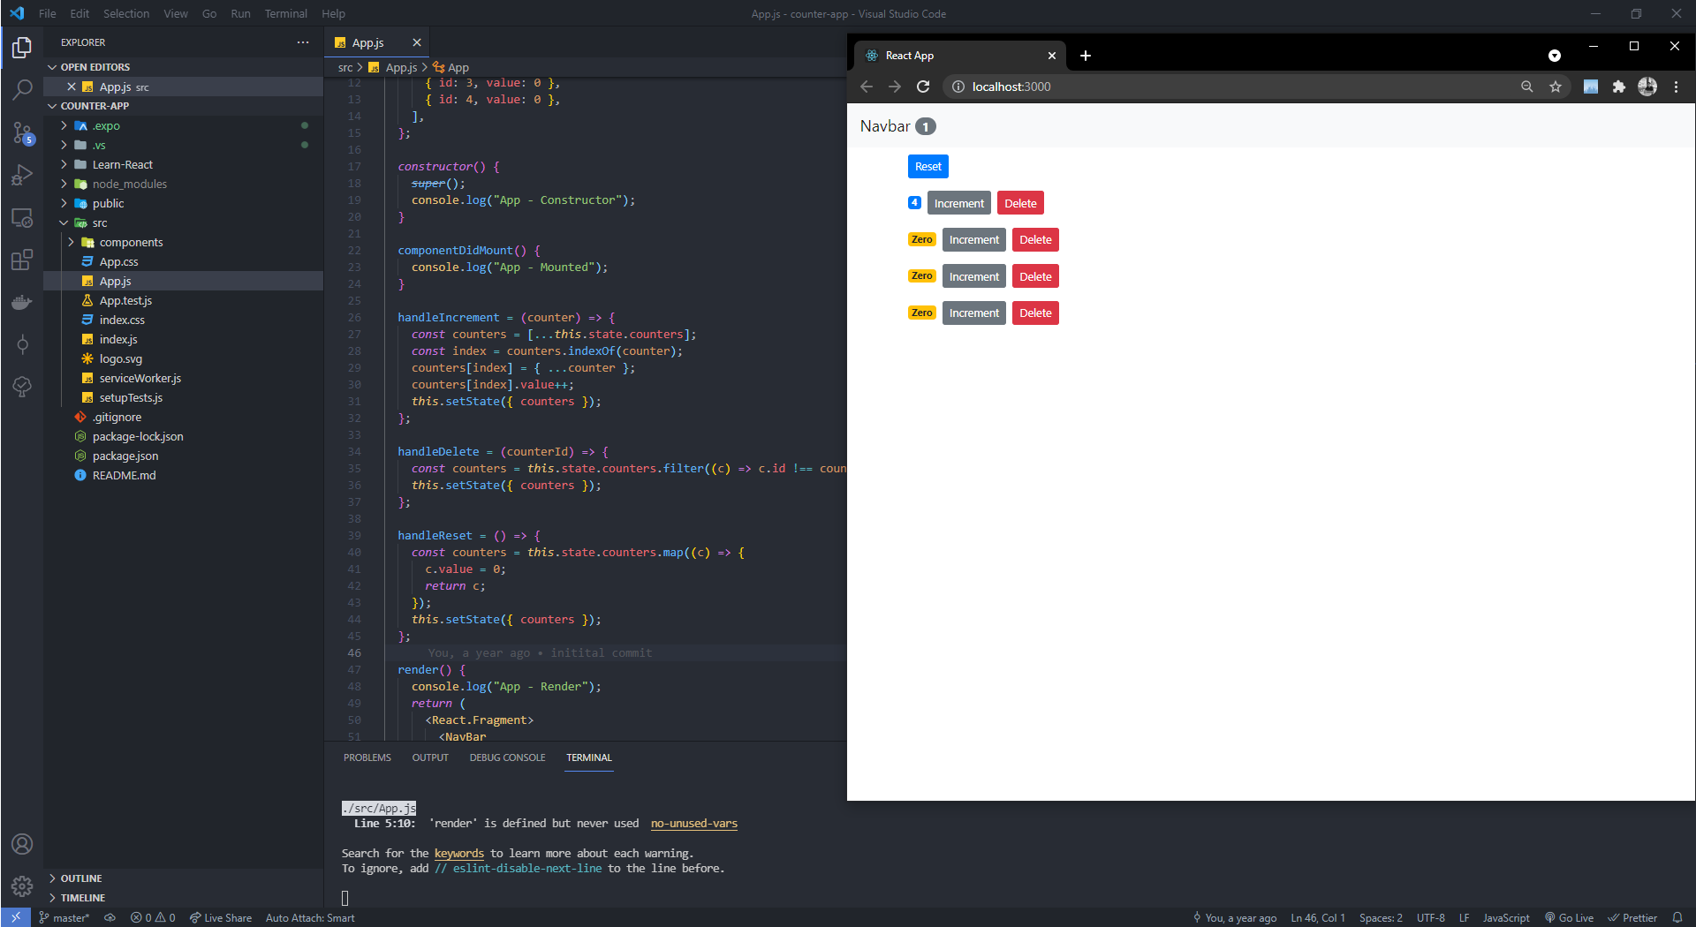Open the Run and Debug view
This screenshot has height=927, width=1696.
click(22, 175)
